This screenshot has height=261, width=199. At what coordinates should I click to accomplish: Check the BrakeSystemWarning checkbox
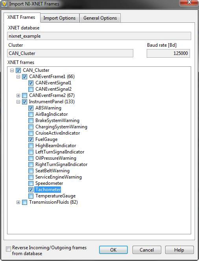click(31, 120)
